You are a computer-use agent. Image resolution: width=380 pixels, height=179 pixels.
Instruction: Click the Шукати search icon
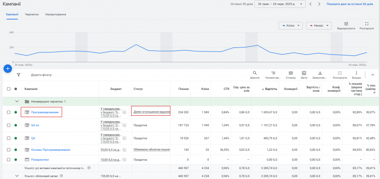pos(255,73)
